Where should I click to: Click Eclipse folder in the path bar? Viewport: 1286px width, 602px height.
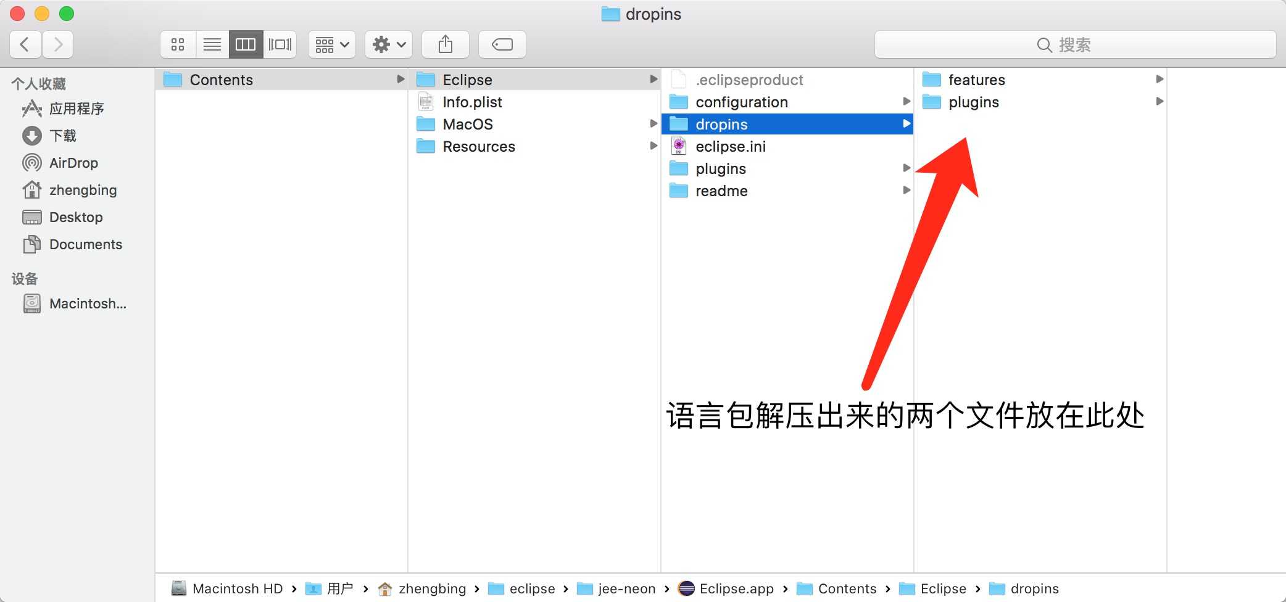[932, 588]
